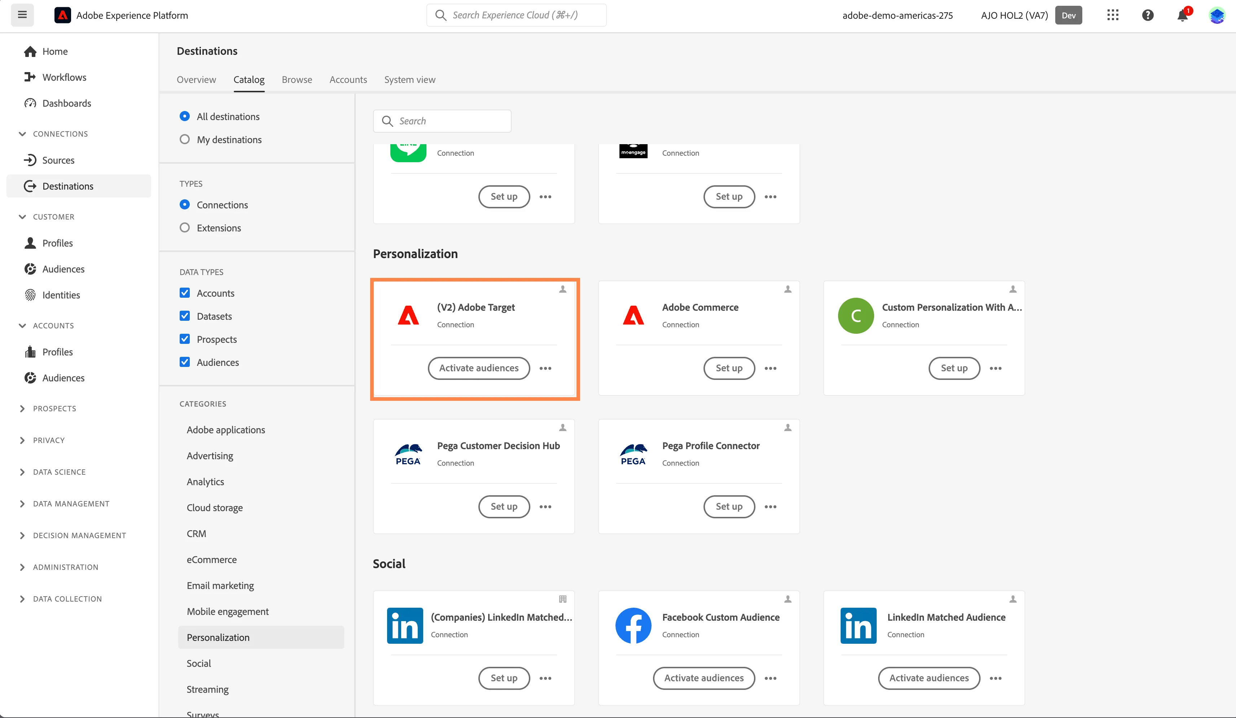The image size is (1236, 718).
Task: Click Activate audiences for LinkedIn Matched Audience
Action: click(x=929, y=678)
